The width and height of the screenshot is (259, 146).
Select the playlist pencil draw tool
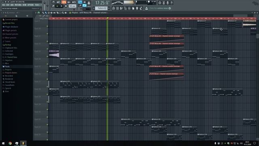click(43, 13)
